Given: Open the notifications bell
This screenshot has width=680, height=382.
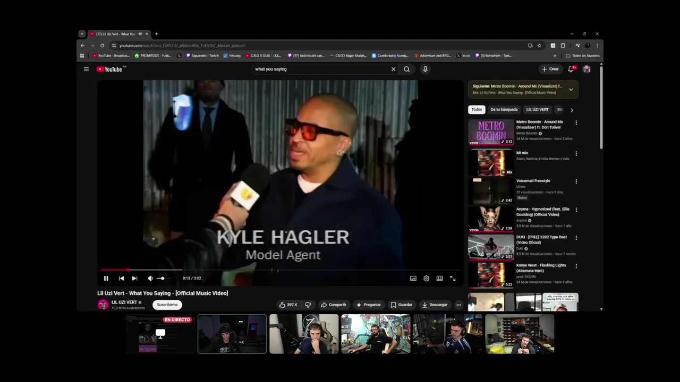Looking at the screenshot, I should 571,69.
